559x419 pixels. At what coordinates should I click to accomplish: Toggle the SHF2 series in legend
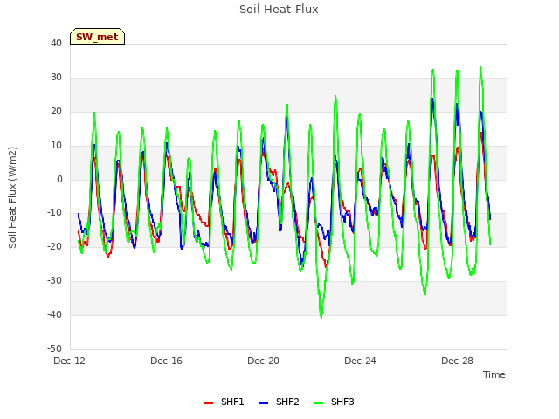click(279, 402)
